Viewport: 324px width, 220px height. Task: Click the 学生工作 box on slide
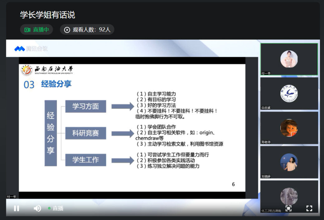pyautogui.click(x=85, y=160)
